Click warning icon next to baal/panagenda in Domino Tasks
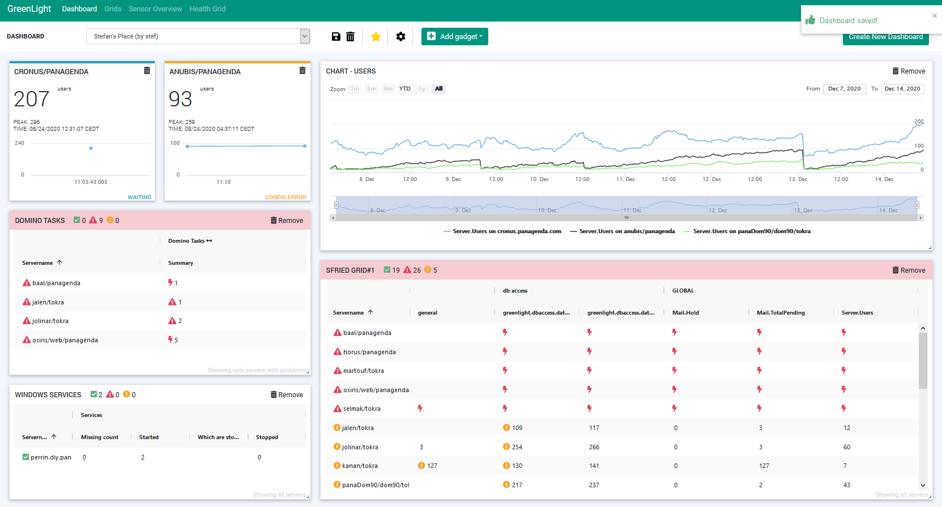The height and width of the screenshot is (507, 942). (26, 283)
